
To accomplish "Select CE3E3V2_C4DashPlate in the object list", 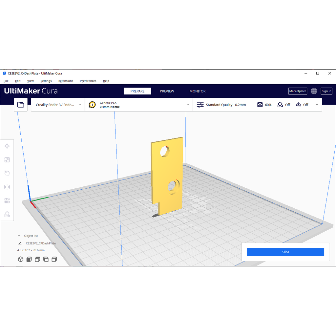I will (x=41, y=243).
